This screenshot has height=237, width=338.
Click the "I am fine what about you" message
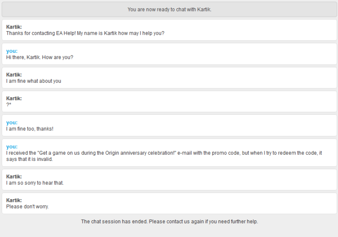coord(33,81)
